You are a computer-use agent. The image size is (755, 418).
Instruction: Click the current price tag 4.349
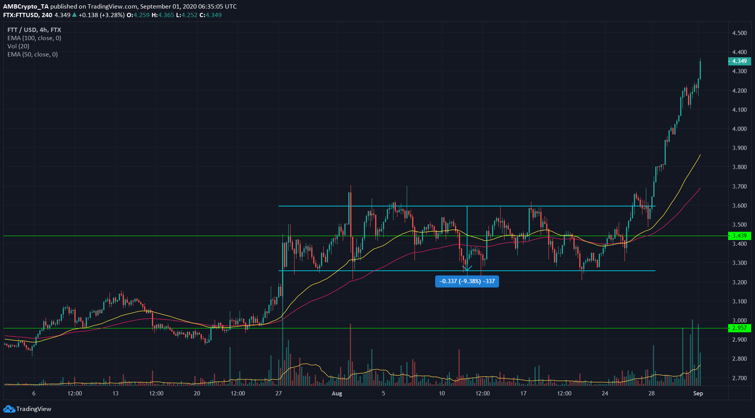(739, 61)
